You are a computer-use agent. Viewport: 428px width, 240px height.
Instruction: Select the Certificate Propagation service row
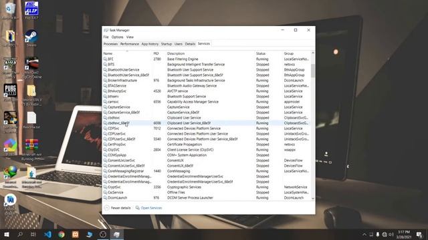pos(207,144)
